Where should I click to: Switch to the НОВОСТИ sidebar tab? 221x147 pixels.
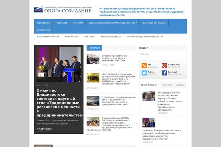coord(166,85)
